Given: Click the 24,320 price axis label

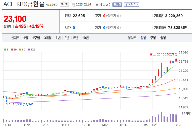Looking at the screenshot, I should click(x=183, y=52).
